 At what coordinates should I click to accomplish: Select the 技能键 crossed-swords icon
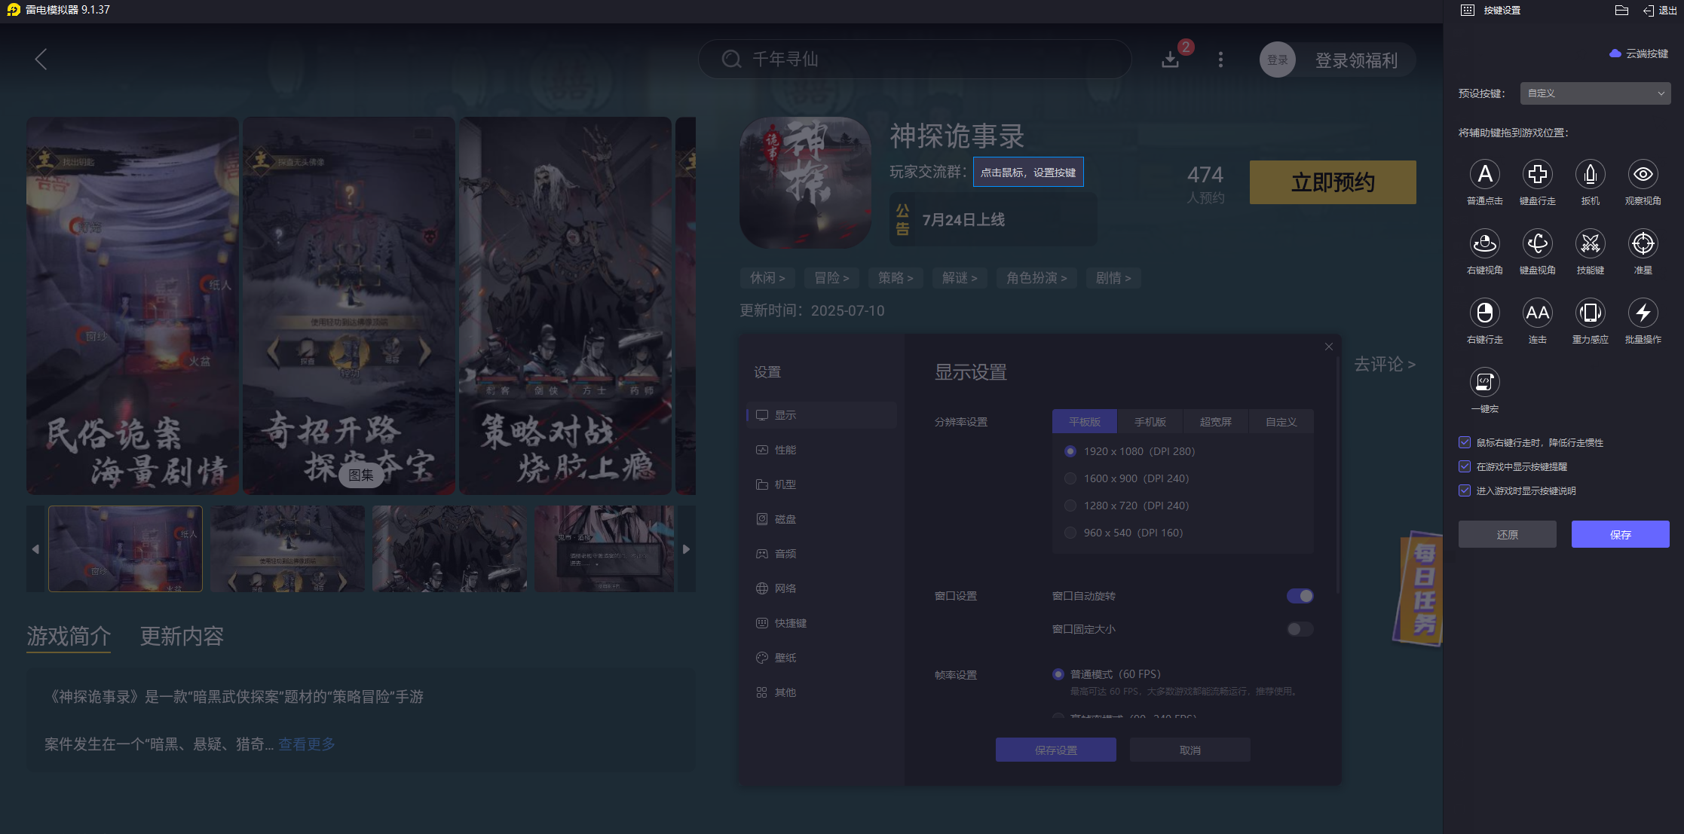[1590, 243]
